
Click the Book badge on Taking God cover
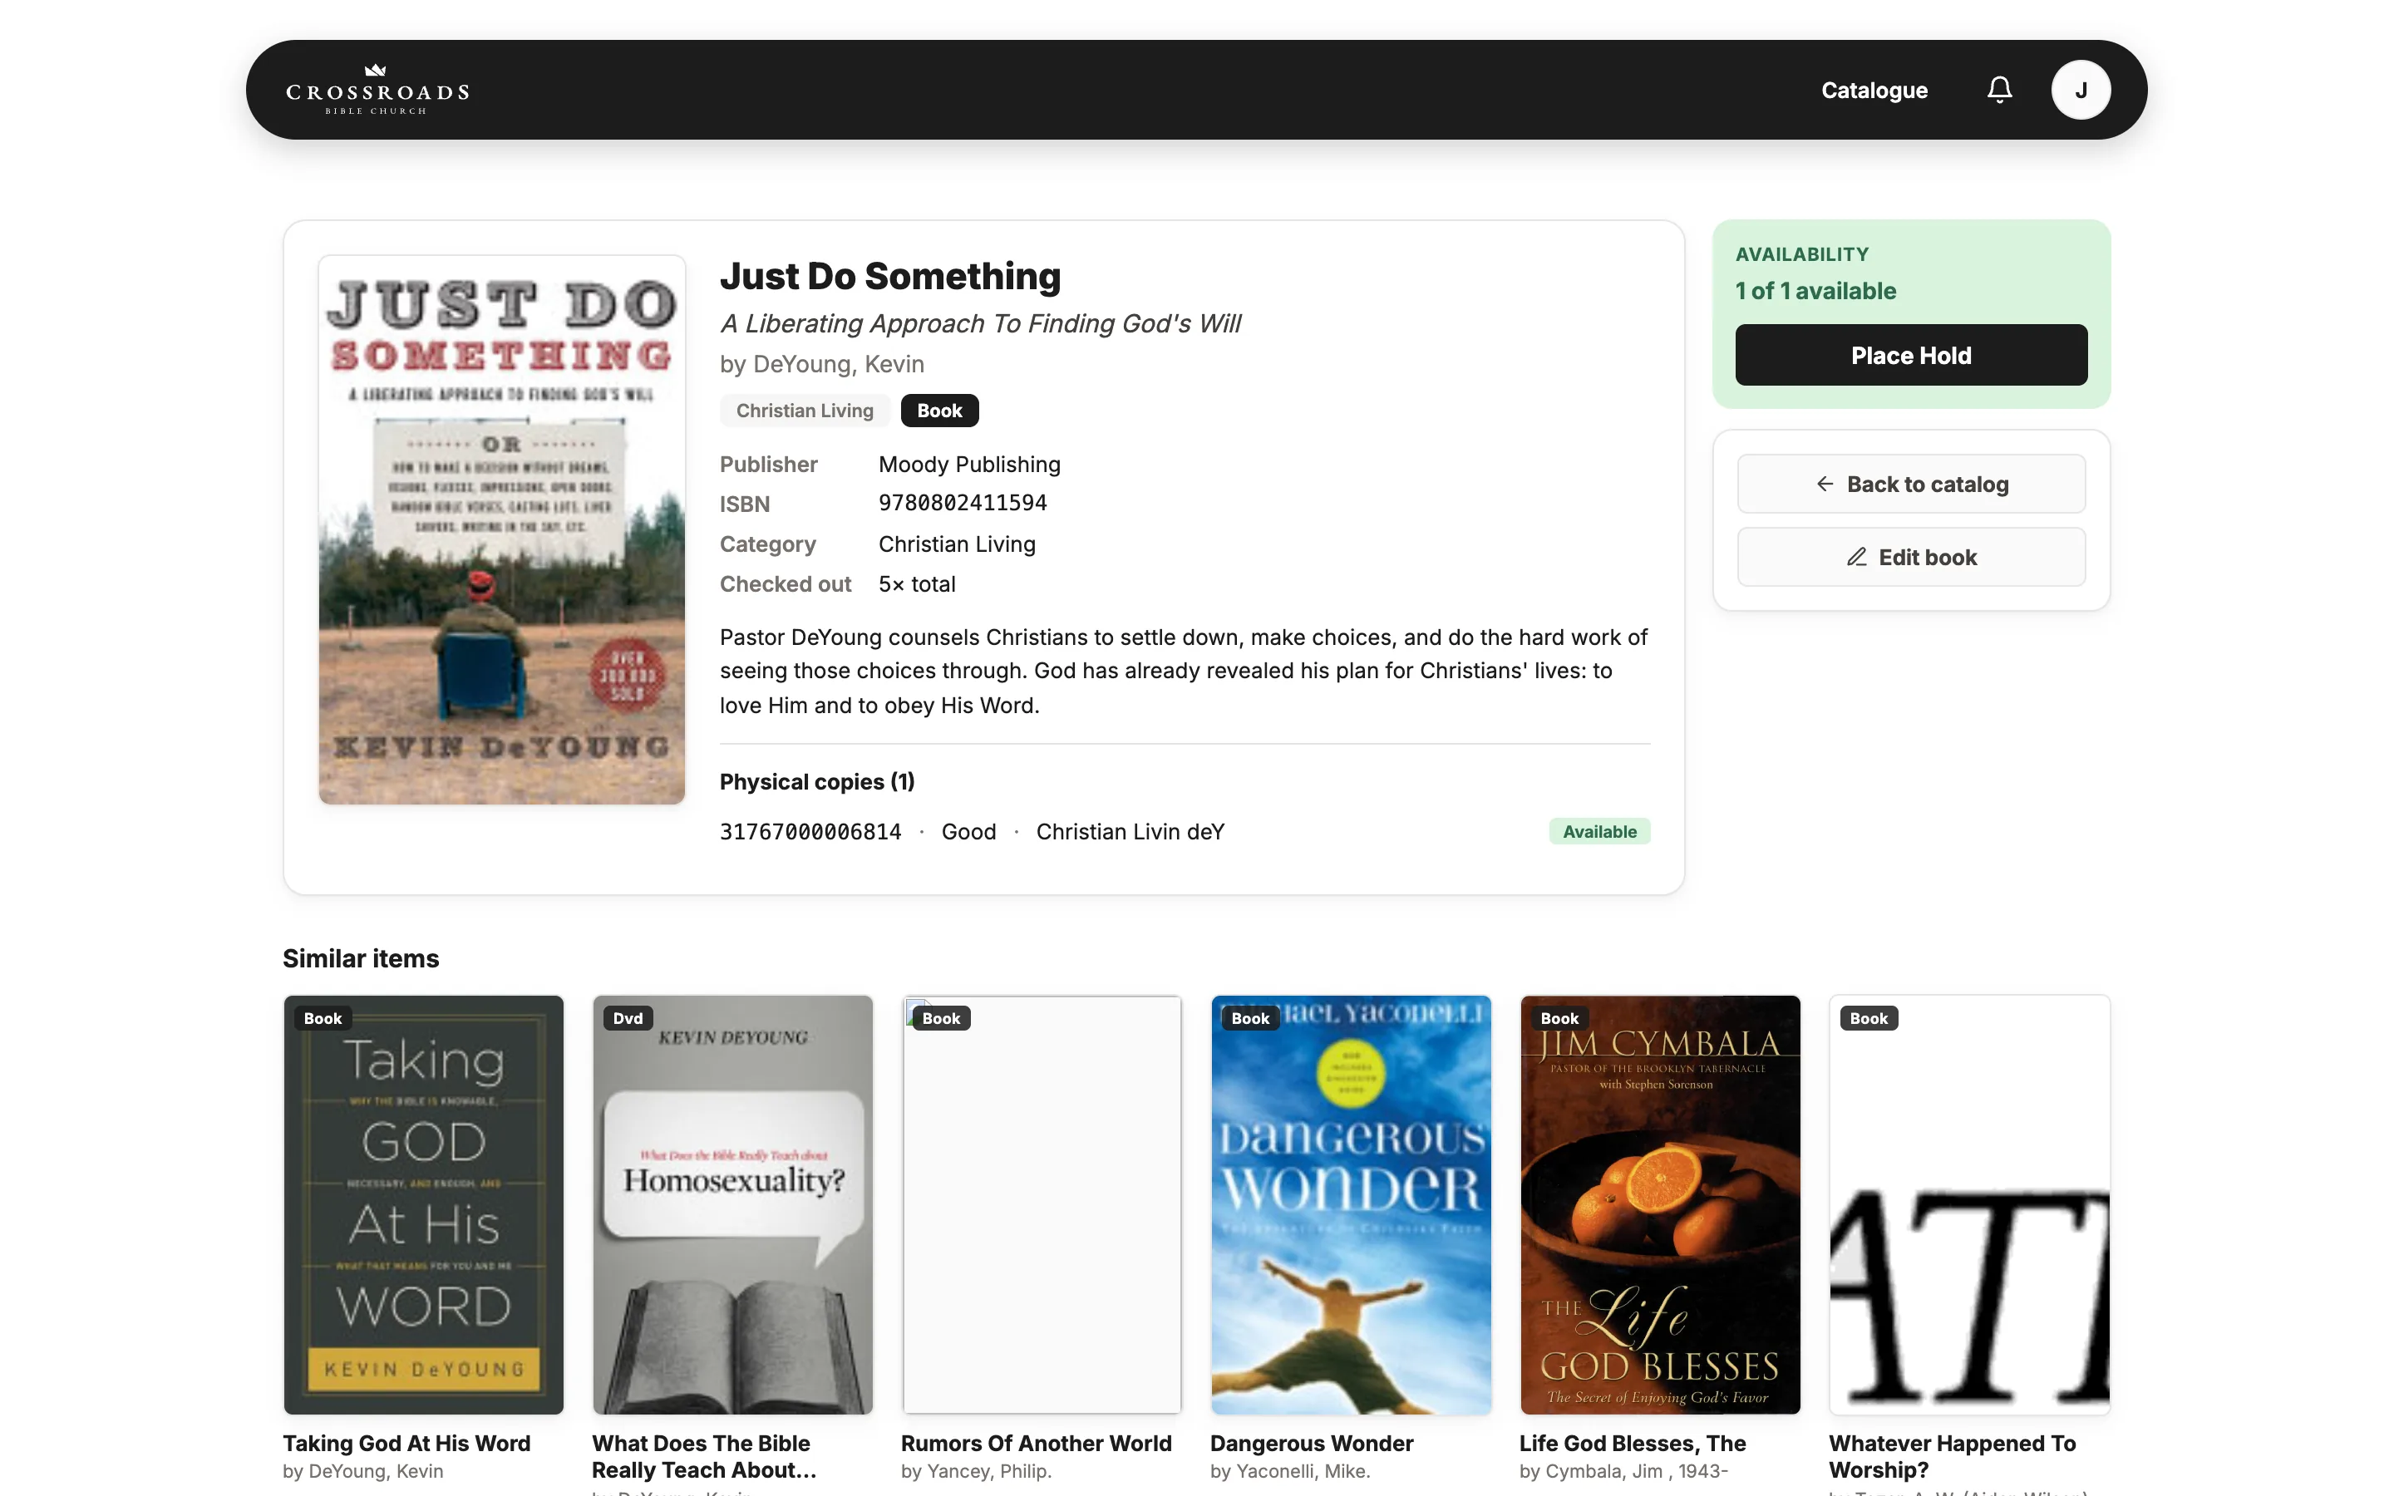pos(323,1018)
